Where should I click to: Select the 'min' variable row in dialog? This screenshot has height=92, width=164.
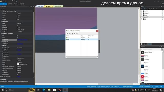tap(82, 40)
